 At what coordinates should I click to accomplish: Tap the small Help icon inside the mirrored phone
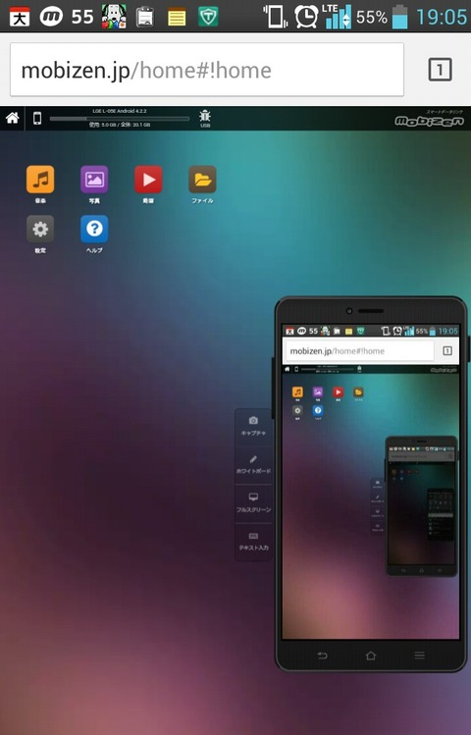pos(318,410)
